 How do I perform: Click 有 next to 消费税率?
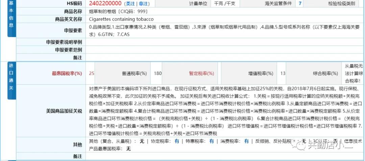(246, 141)
